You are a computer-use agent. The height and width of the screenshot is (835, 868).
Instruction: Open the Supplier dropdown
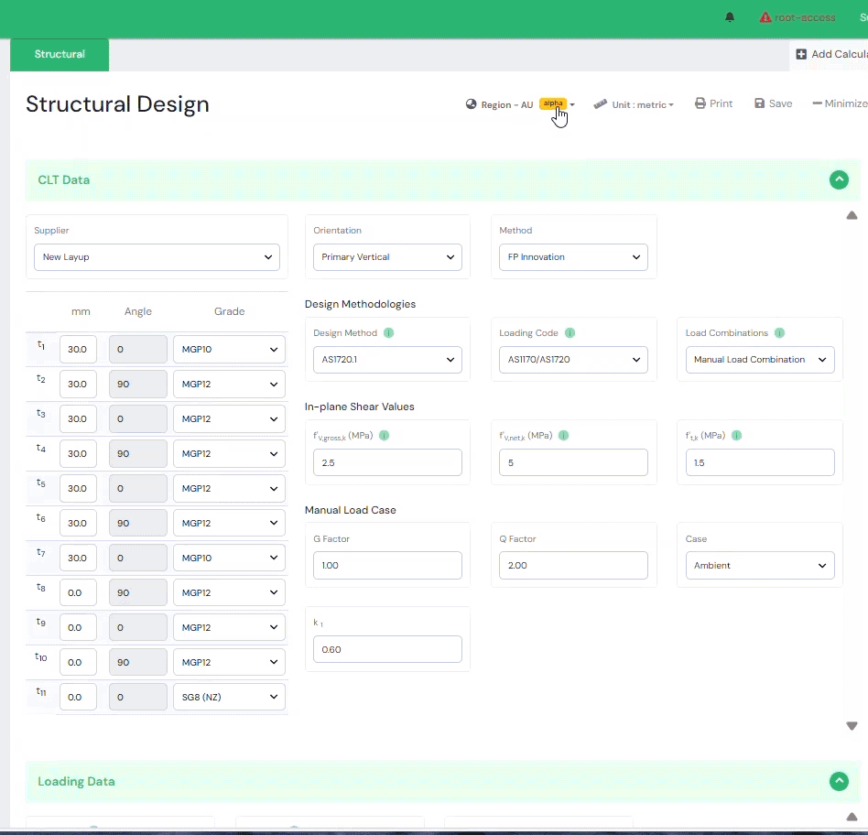point(157,257)
